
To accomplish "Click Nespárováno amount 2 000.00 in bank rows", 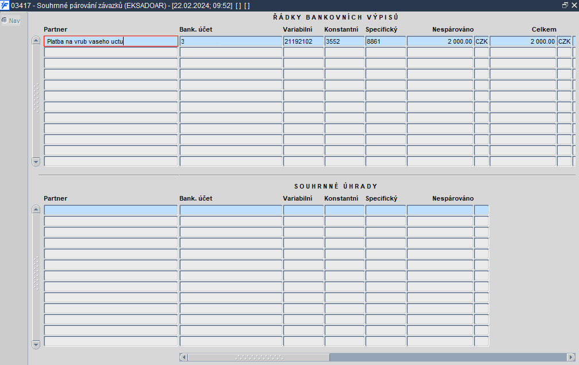I will coord(440,41).
